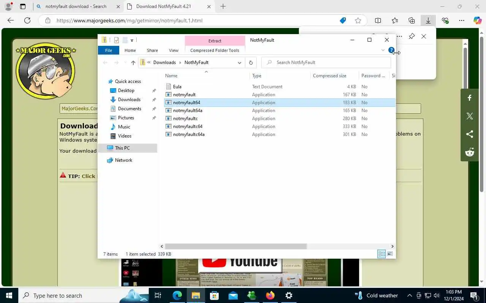This screenshot has height=303, width=486.
Task: Open the address bar previous locations dropdown
Action: pyautogui.click(x=239, y=62)
